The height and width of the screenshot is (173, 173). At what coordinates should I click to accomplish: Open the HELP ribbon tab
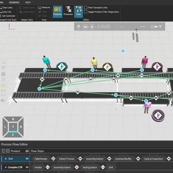[28, 2]
